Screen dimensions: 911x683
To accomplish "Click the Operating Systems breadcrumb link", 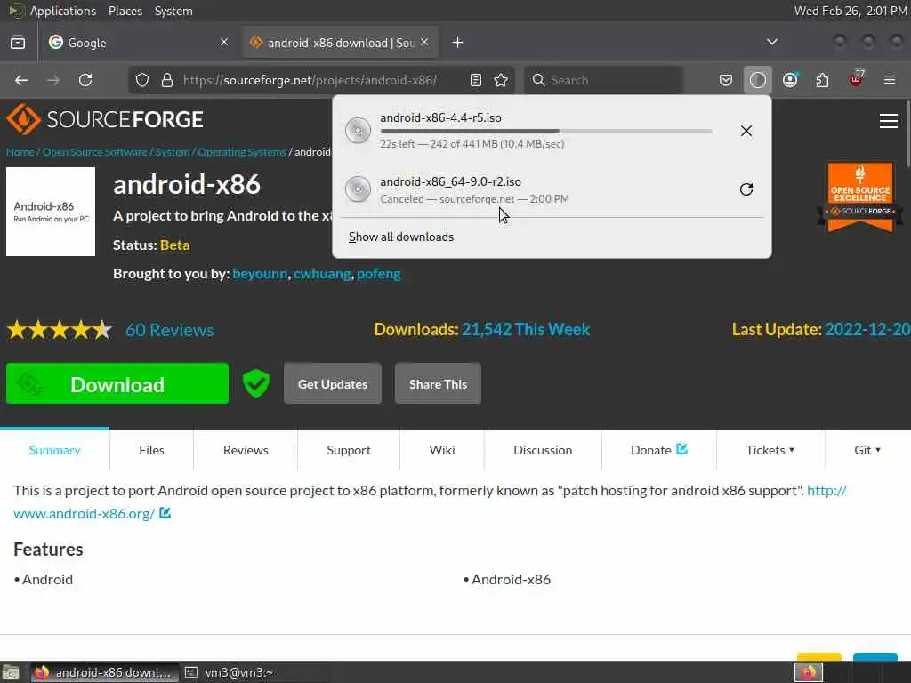I will (x=242, y=152).
